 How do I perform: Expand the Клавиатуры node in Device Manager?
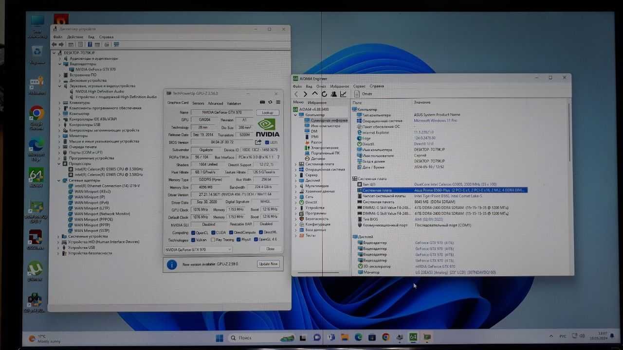[60, 103]
